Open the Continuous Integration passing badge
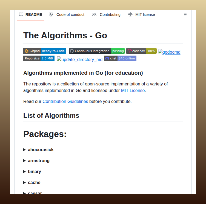The width and height of the screenshot is (206, 204). pos(97,51)
